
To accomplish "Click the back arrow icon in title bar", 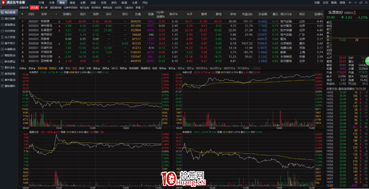I will (x=351, y=3).
